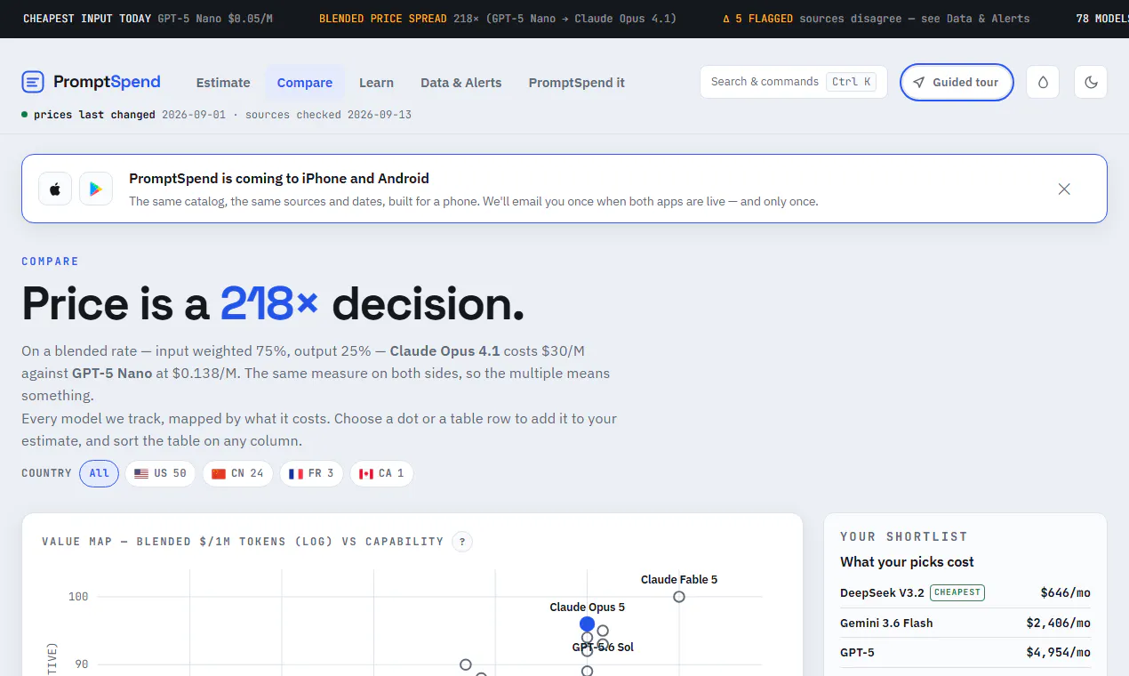Select the blue Claude Opus 5 dot
Screen dimensions: 1129x676
[587, 624]
